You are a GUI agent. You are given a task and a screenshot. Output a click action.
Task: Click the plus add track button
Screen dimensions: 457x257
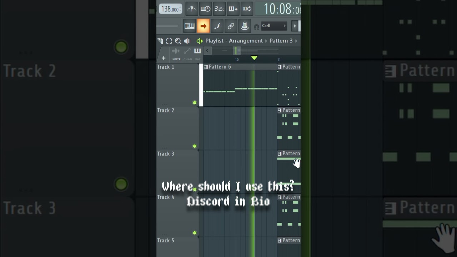(164, 58)
